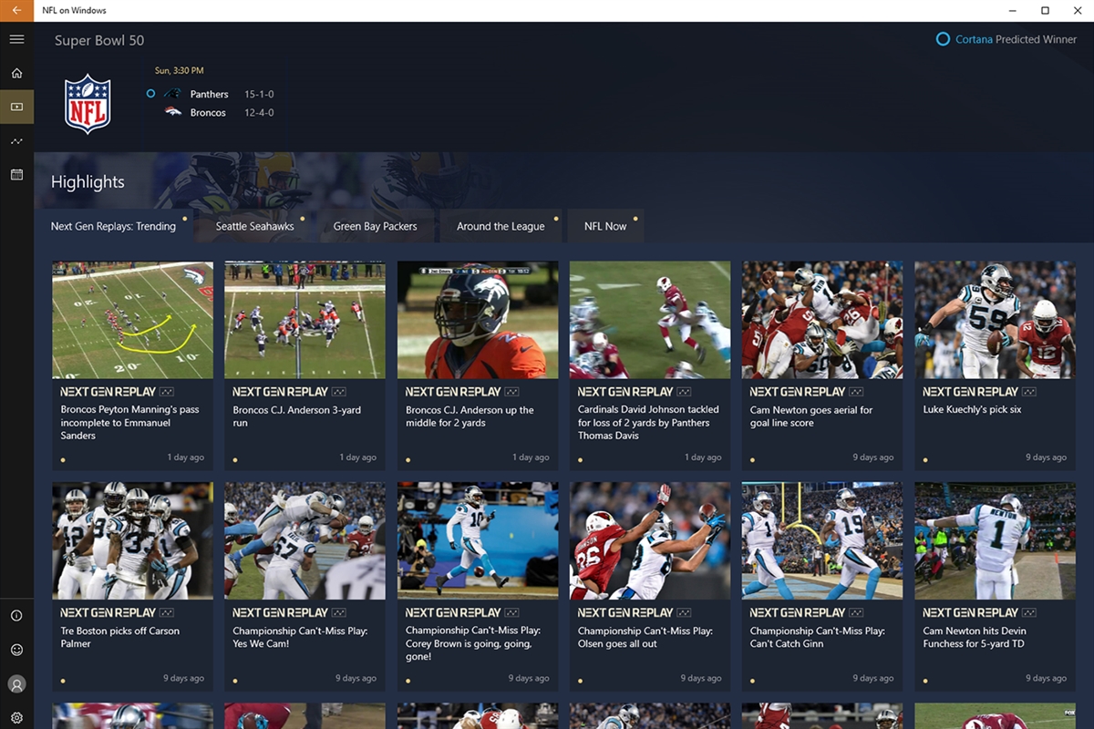This screenshot has width=1094, height=729.
Task: Click title 'Luke Kuechly's pick six'
Action: point(972,410)
